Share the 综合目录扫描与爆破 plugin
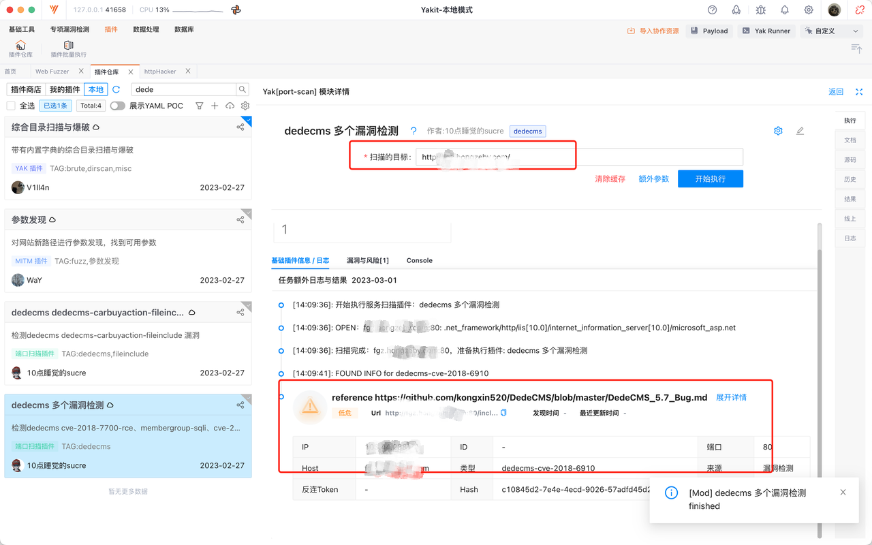872x545 pixels. tap(240, 127)
